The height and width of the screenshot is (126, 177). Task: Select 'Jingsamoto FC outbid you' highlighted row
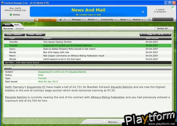pyautogui.click(x=88, y=45)
